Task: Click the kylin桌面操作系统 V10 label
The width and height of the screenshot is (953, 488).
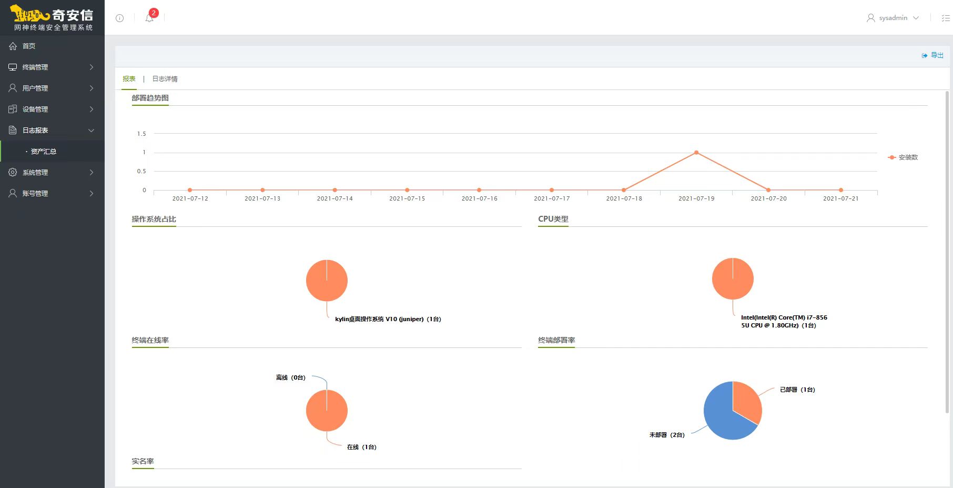Action: click(388, 319)
